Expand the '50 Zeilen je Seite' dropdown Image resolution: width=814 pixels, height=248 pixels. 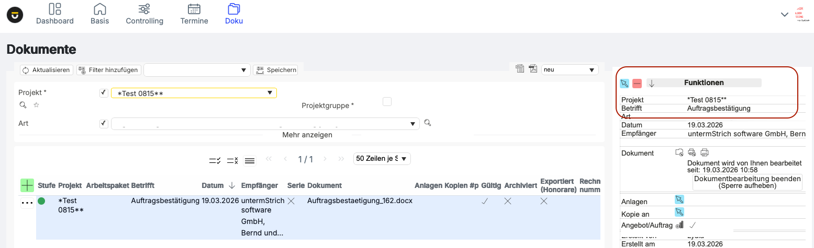382,158
